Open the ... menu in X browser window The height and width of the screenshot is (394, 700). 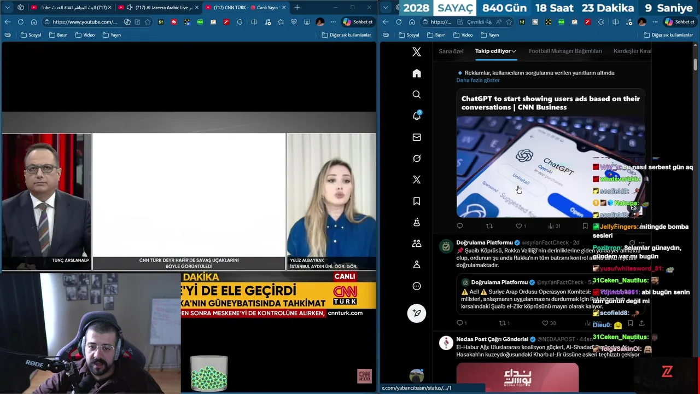(655, 22)
